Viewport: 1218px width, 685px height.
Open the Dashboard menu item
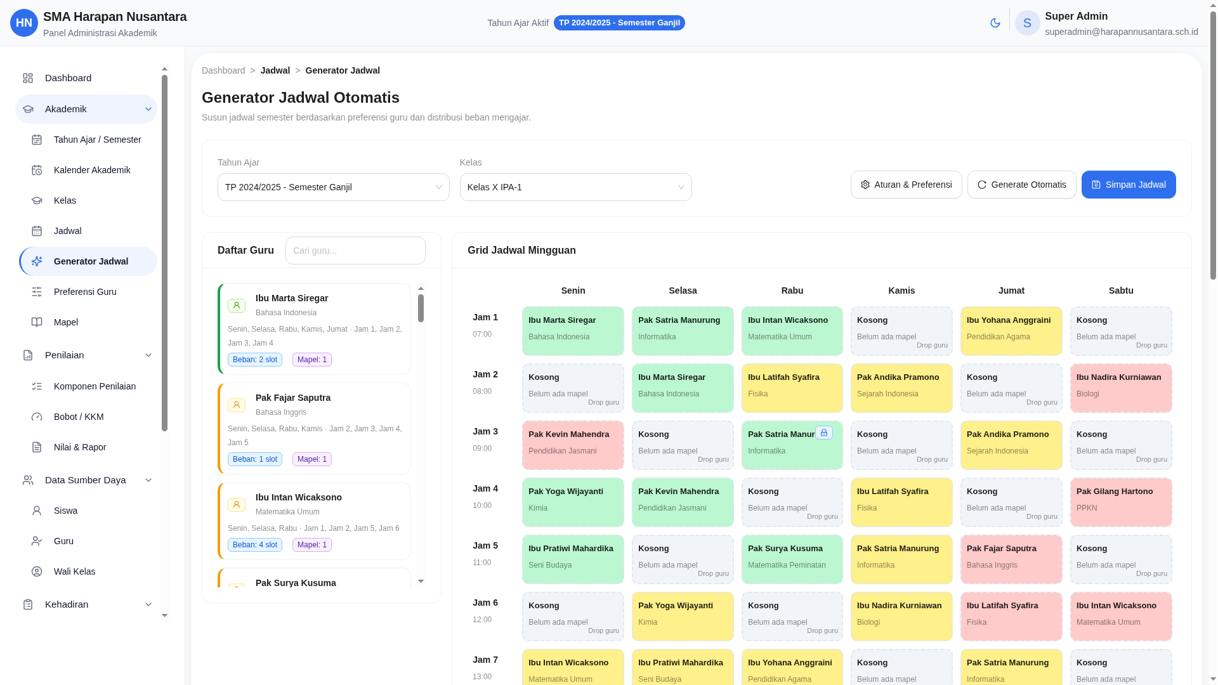(68, 78)
